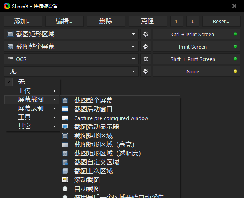Click the Print Screen hotkey button
244x198 pixels.
(197, 47)
